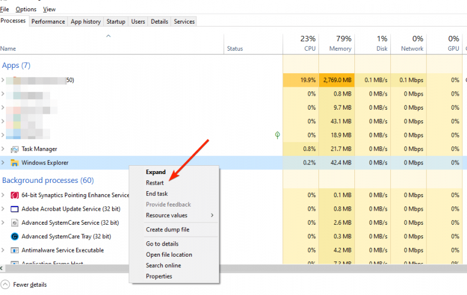The height and width of the screenshot is (295, 467).
Task: Sort by the Disk 1% column header
Action: point(373,44)
